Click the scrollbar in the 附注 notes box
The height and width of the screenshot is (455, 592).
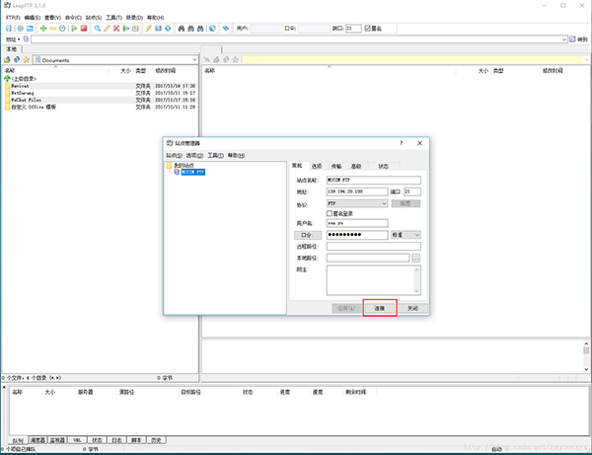pyautogui.click(x=417, y=279)
